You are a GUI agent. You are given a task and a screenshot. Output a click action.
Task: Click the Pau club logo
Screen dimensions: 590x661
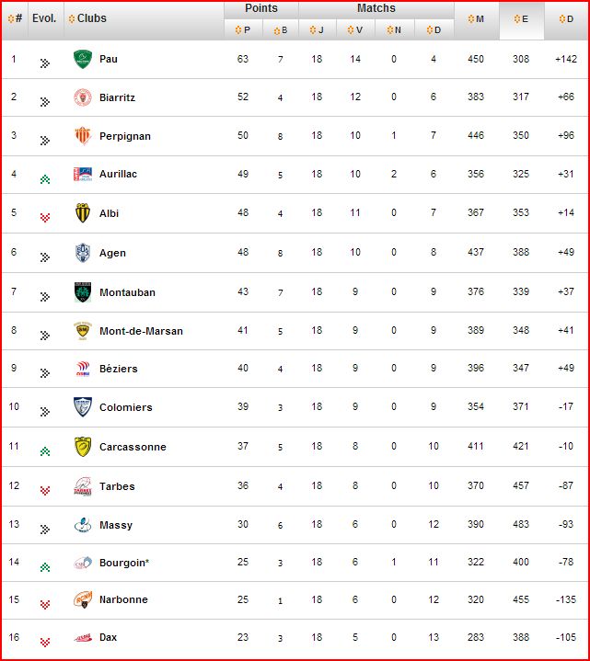(x=82, y=59)
